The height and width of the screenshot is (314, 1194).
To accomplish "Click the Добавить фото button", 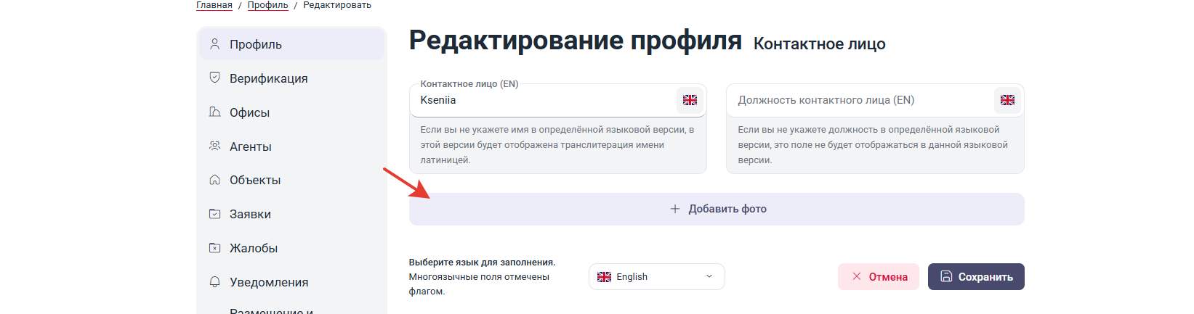I will (717, 209).
